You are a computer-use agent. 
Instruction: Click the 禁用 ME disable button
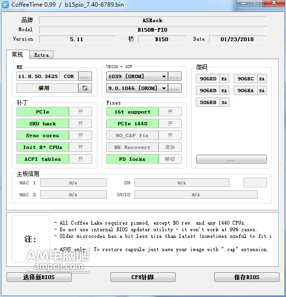point(47,88)
